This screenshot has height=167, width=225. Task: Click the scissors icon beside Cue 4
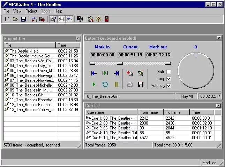tap(88, 133)
